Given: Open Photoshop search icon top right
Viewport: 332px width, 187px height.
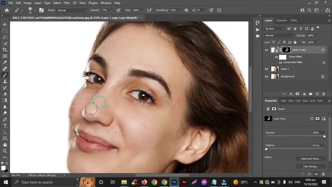Looking at the screenshot, I should [x=309, y=10].
